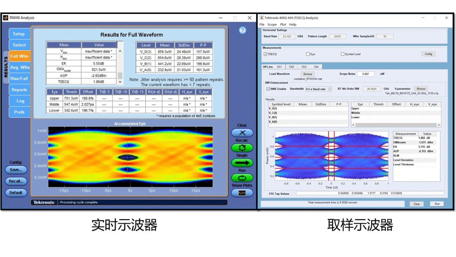Switch to the Avg. Wfm results tab
Viewport: 456px width, 257px height.
20,67
